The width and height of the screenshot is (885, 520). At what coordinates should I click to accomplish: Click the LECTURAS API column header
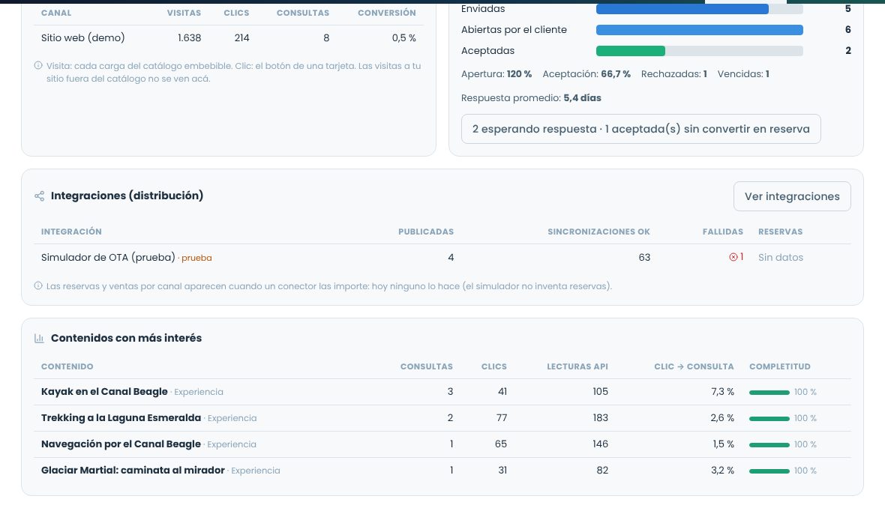tap(577, 366)
